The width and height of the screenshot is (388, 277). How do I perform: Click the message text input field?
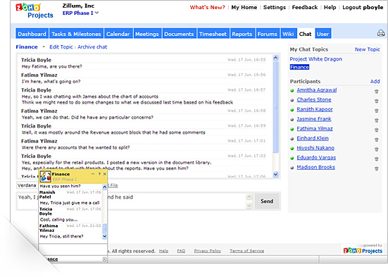(x=131, y=201)
